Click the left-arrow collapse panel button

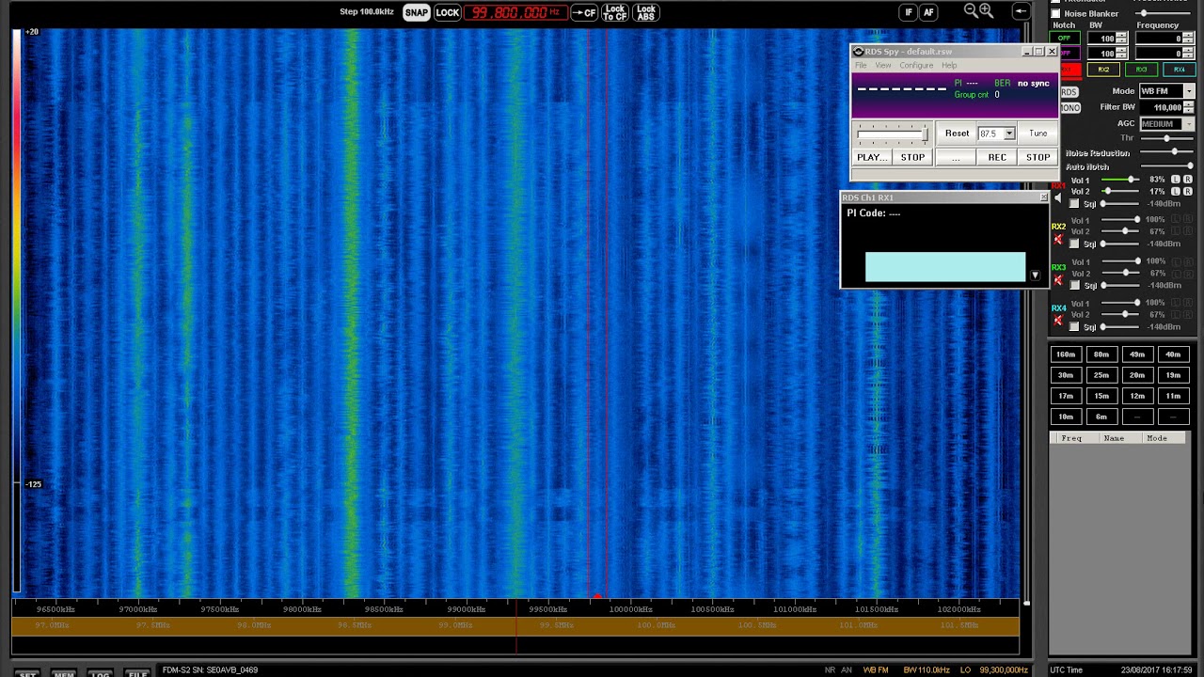pyautogui.click(x=1021, y=11)
